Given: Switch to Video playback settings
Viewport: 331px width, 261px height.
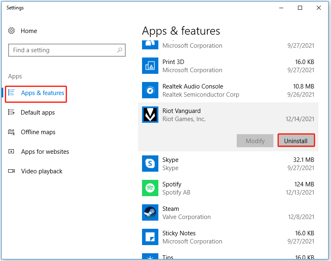Looking at the screenshot, I should (x=42, y=171).
